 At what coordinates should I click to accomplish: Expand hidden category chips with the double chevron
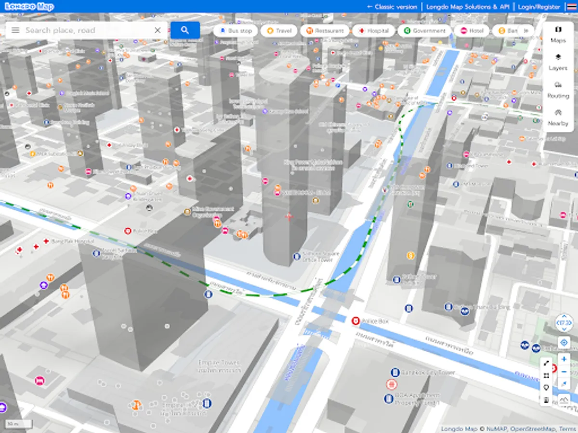click(525, 30)
